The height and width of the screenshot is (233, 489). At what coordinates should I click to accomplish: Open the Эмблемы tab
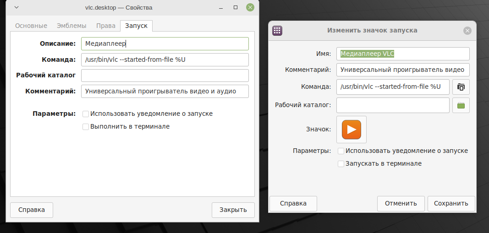71,26
